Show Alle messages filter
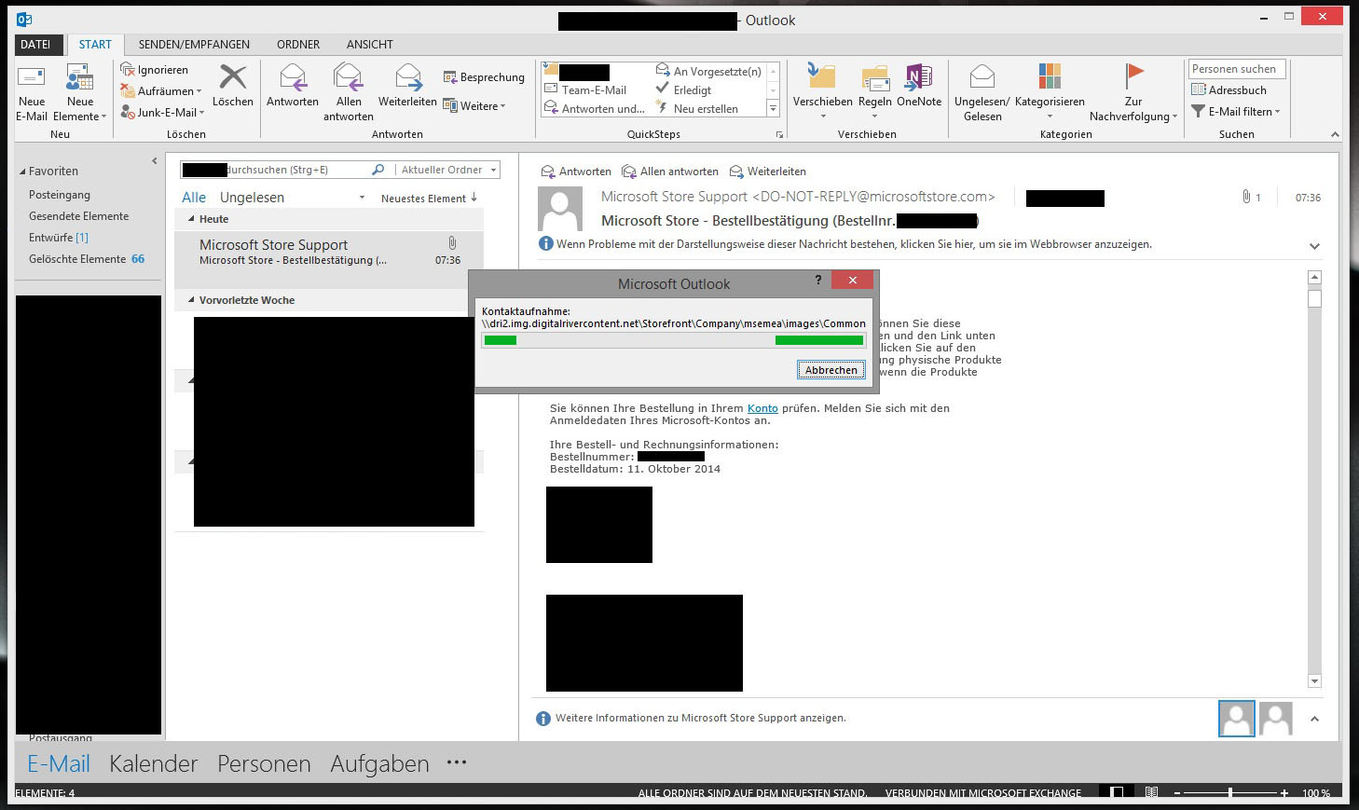Viewport: 1359px width, 810px height. click(194, 198)
